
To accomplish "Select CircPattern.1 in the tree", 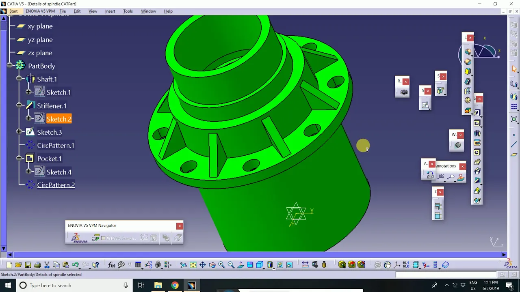I will pos(56,146).
